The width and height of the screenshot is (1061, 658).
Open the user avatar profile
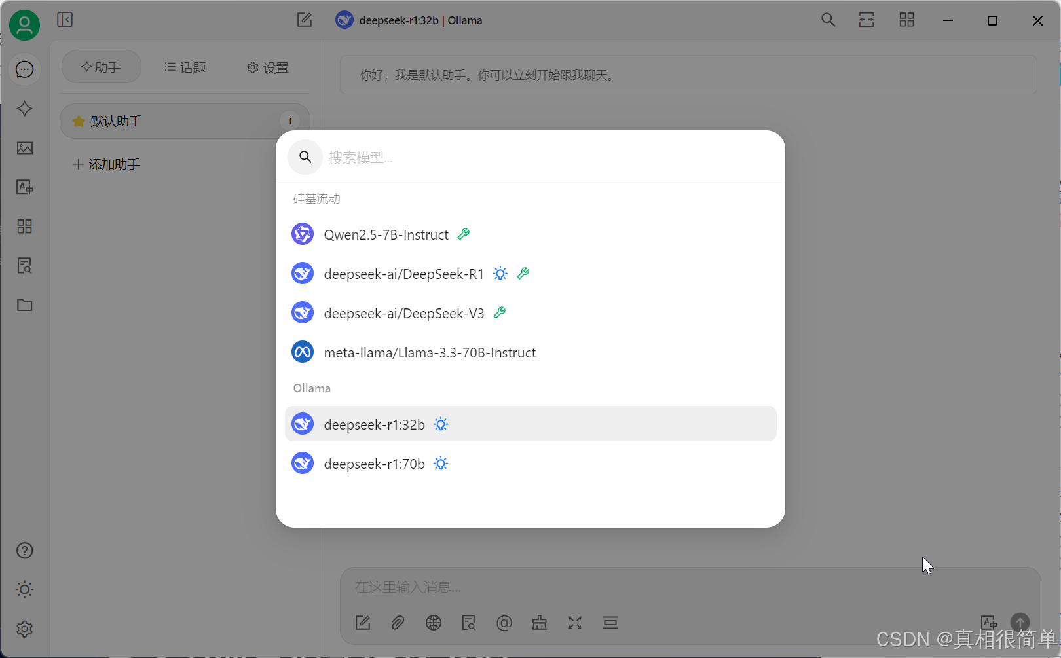click(x=24, y=25)
